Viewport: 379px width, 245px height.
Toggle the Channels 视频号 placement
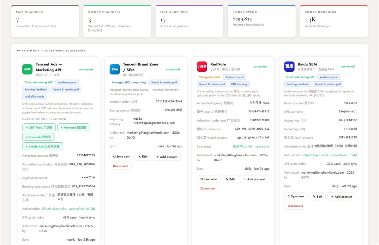coord(38,137)
